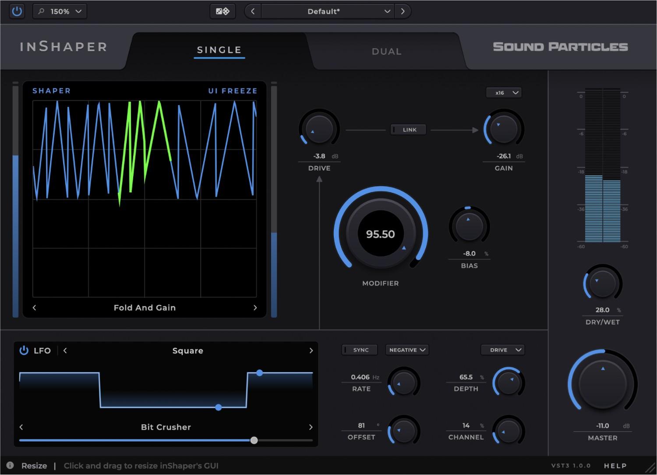Viewport: 657px width, 475px height.
Task: Click the right arrow next to Fold And Gain
Action: coord(255,308)
